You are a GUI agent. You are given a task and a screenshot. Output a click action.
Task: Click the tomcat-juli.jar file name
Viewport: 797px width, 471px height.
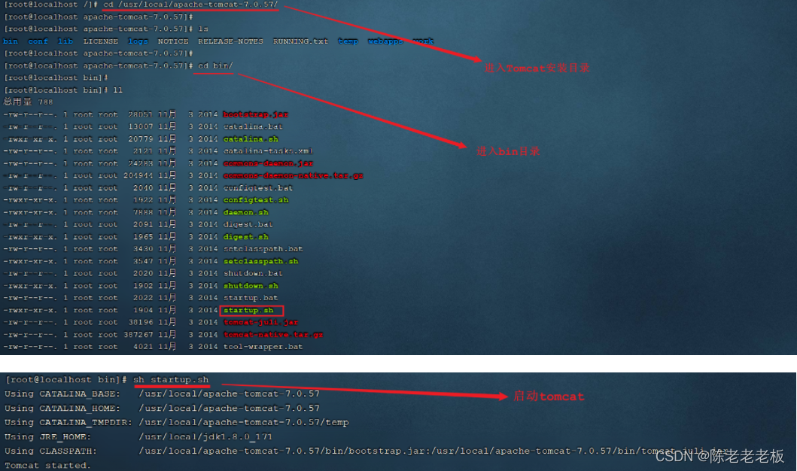click(260, 322)
